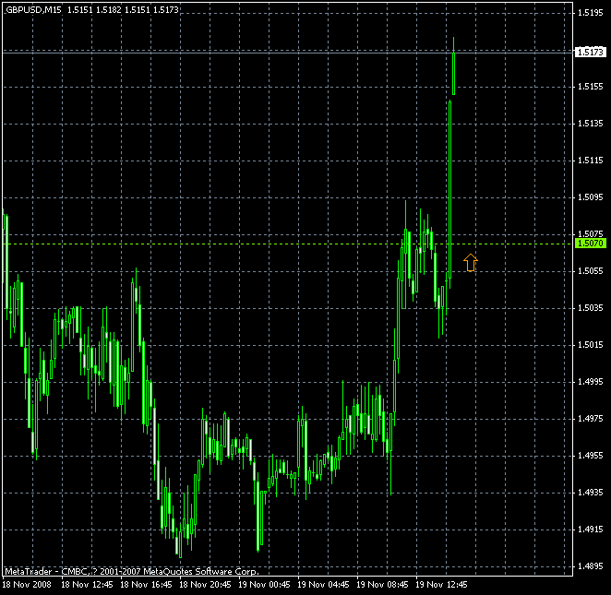611x595 pixels.
Task: Select the dashed green 1.5070 horizontal line
Action: (288, 244)
